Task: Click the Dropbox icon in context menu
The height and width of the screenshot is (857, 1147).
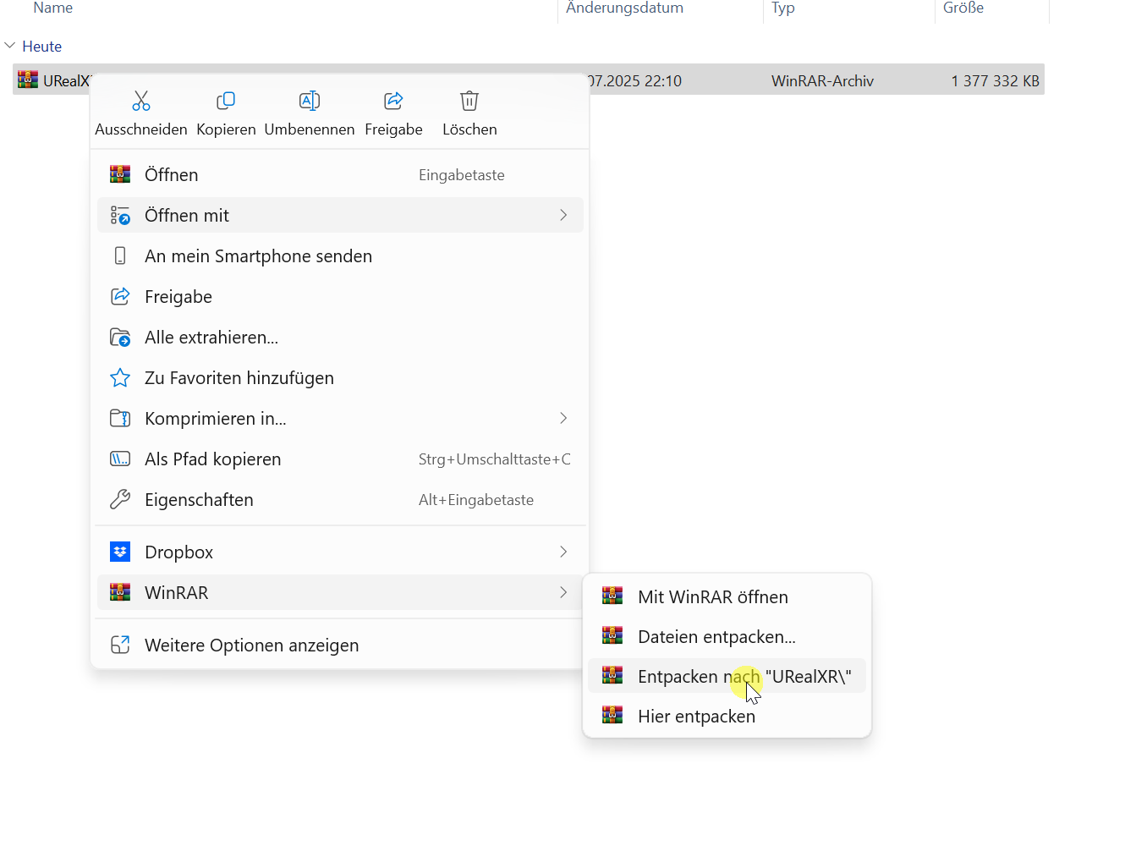Action: coord(120,552)
